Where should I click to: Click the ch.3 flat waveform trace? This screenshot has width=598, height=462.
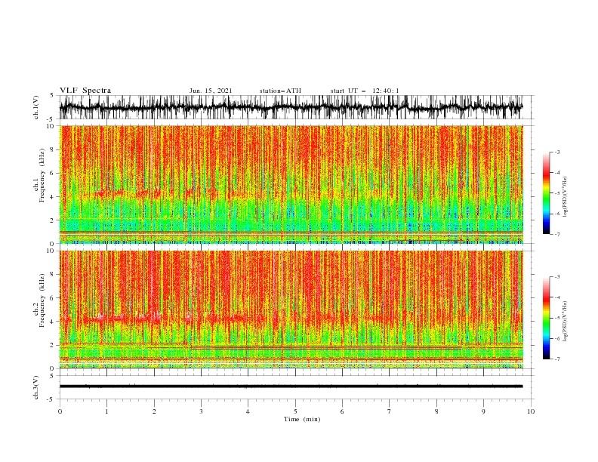[291, 387]
